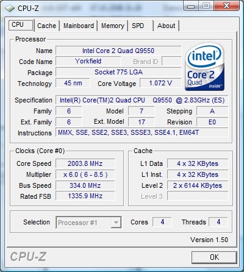Close the CPU-Z window
The image size is (244, 272).
[x=226, y=6]
